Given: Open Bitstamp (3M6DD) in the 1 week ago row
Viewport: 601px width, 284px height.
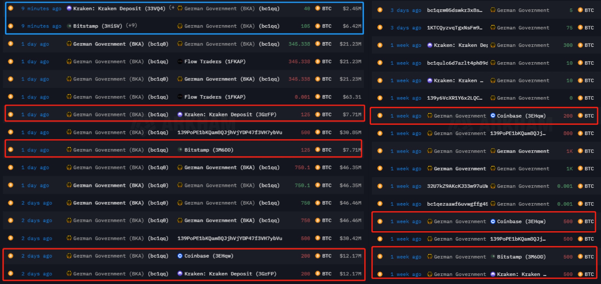Looking at the screenshot, I should 521,257.
